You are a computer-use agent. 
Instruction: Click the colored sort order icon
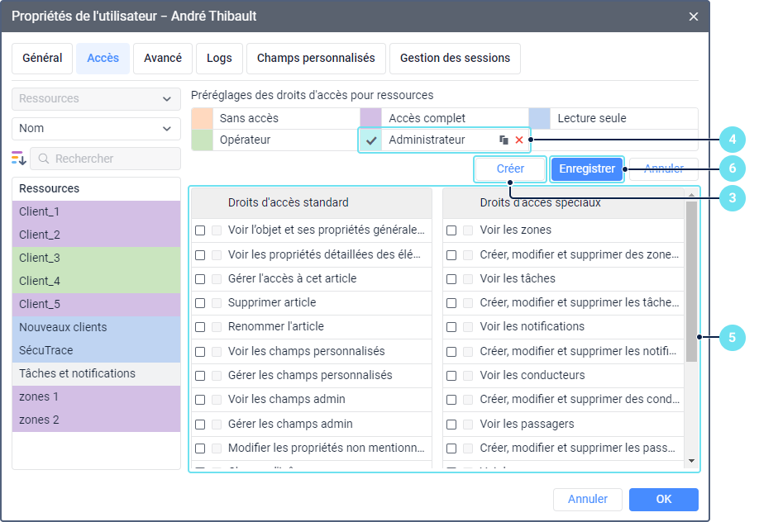tap(19, 158)
